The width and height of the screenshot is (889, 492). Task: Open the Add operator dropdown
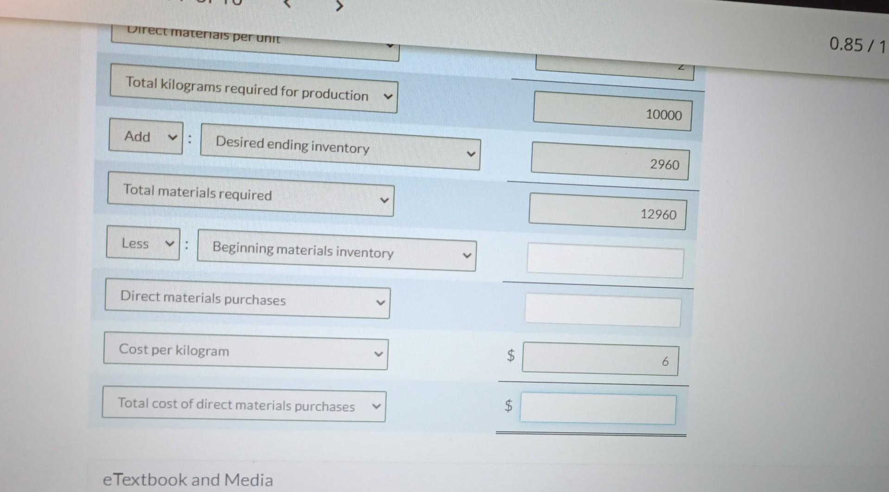pos(146,136)
